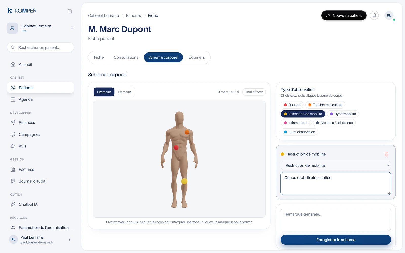Open Chatbot IA tool

pyautogui.click(x=40, y=204)
